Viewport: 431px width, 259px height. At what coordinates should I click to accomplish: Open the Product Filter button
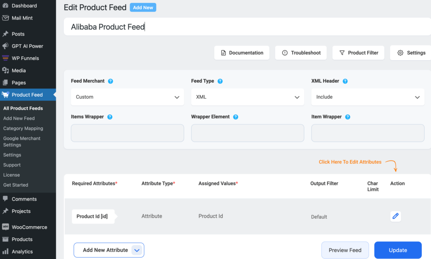(x=359, y=53)
